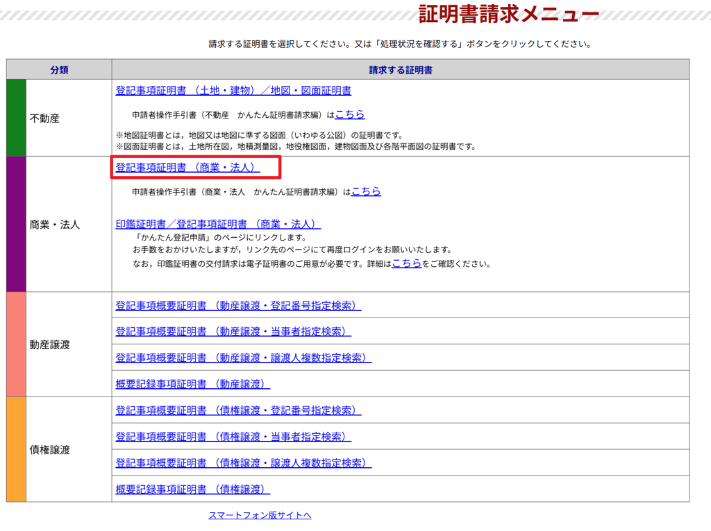Screen dimensions: 711x531
Task: Open 債権譲渡・登記番号指定検索 certificate link
Action: pyautogui.click(x=238, y=410)
